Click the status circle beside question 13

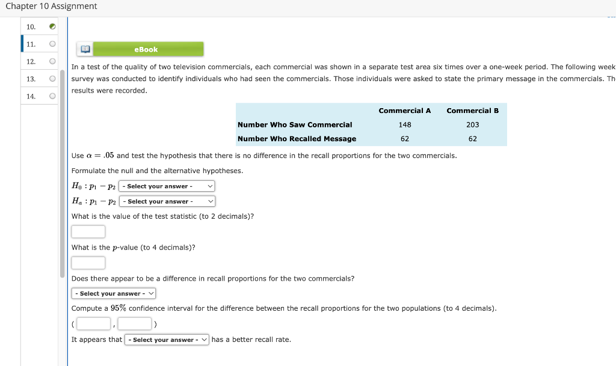pyautogui.click(x=52, y=78)
